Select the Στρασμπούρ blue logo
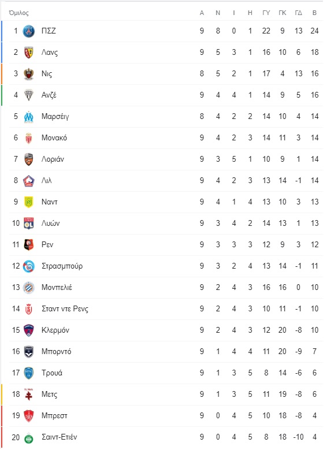 point(29,266)
